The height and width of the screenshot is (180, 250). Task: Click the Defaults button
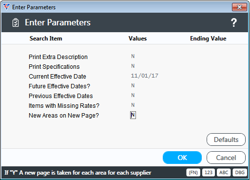pyautogui.click(x=226, y=140)
